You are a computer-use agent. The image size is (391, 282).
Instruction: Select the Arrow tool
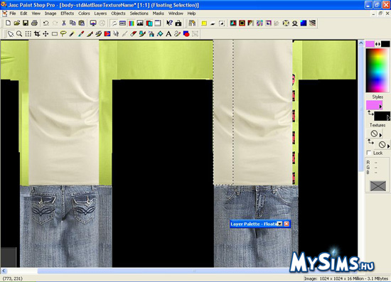click(x=11, y=34)
